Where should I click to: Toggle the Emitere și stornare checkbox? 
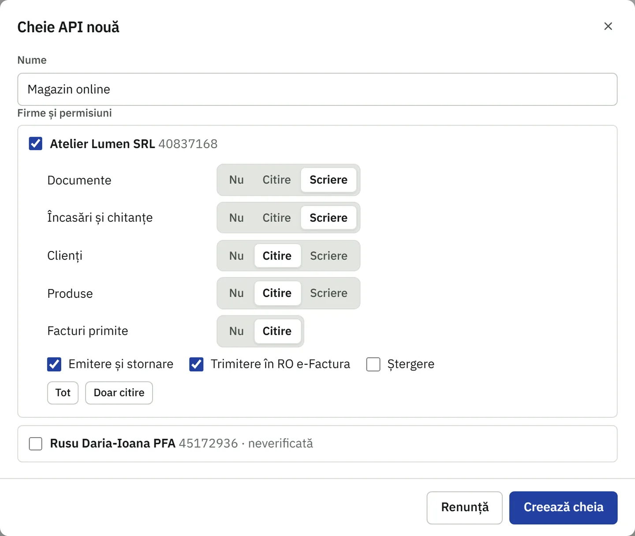point(54,364)
